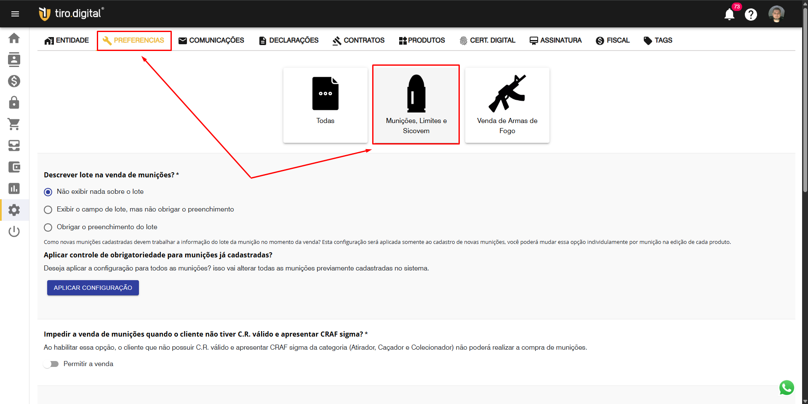Screen dimensions: 808x404
Task: Choose 'Obrigar o preenchimento do lote'
Action: click(48, 227)
